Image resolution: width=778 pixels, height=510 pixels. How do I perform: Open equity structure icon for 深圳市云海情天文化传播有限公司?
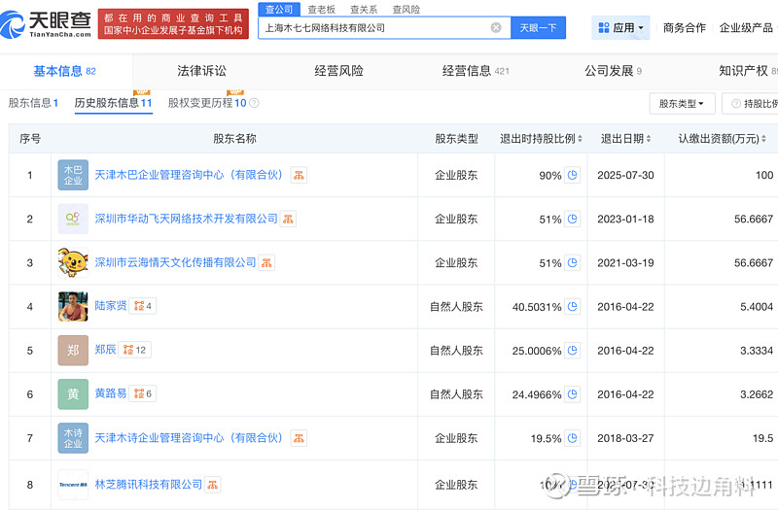tap(266, 262)
